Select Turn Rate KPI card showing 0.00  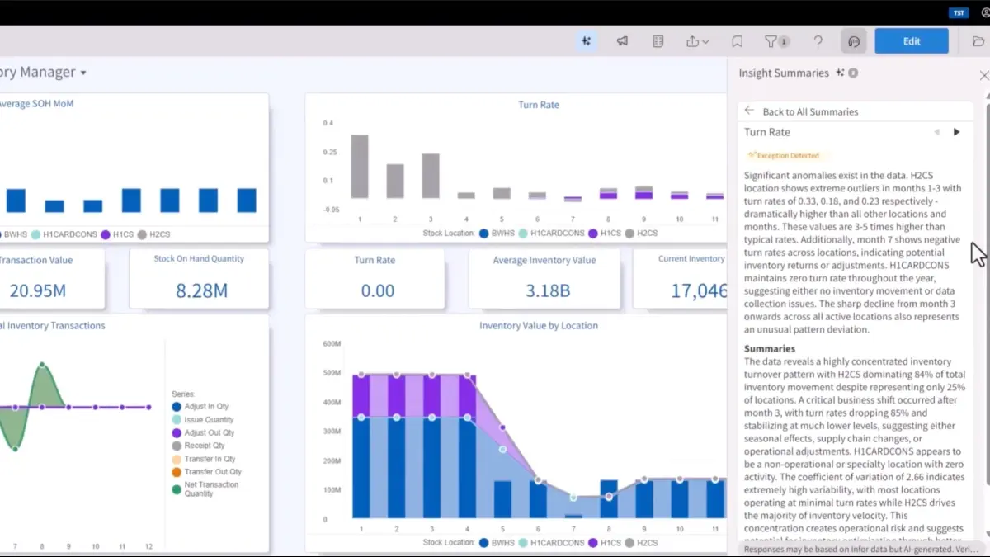375,278
